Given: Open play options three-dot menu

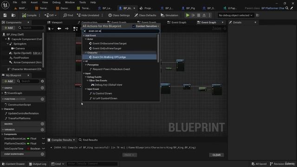Looking at the screenshot, I should (x=209, y=15).
